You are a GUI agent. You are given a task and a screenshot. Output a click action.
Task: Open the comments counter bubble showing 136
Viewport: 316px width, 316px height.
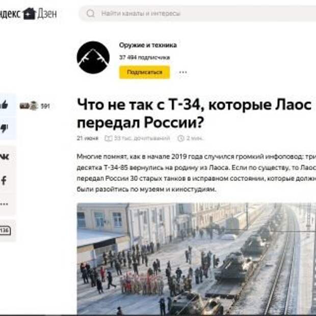pos(5,230)
